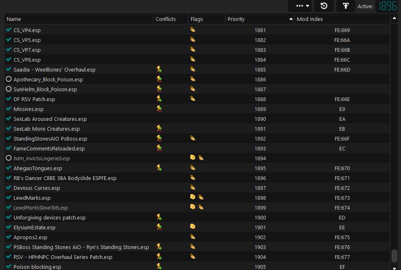Click priority value 1886
This screenshot has width=401, height=270.
click(x=260, y=79)
